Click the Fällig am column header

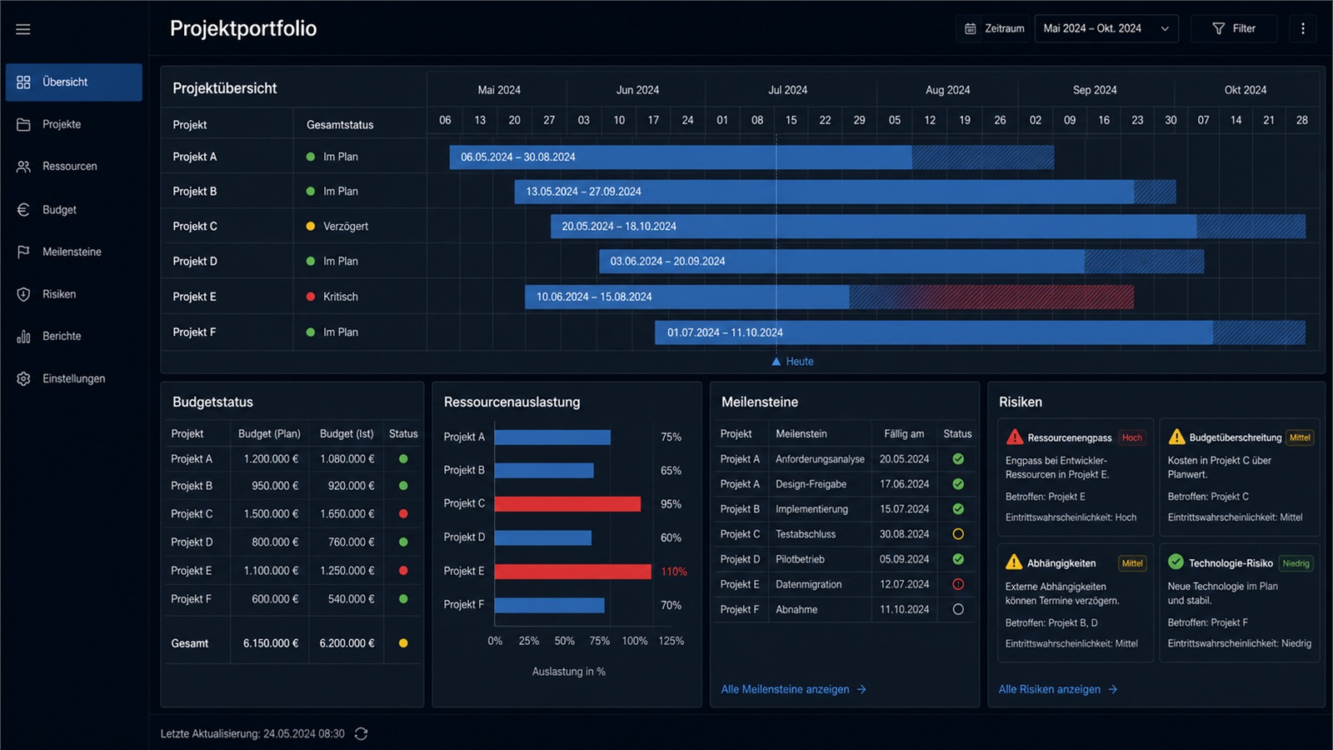pos(904,434)
